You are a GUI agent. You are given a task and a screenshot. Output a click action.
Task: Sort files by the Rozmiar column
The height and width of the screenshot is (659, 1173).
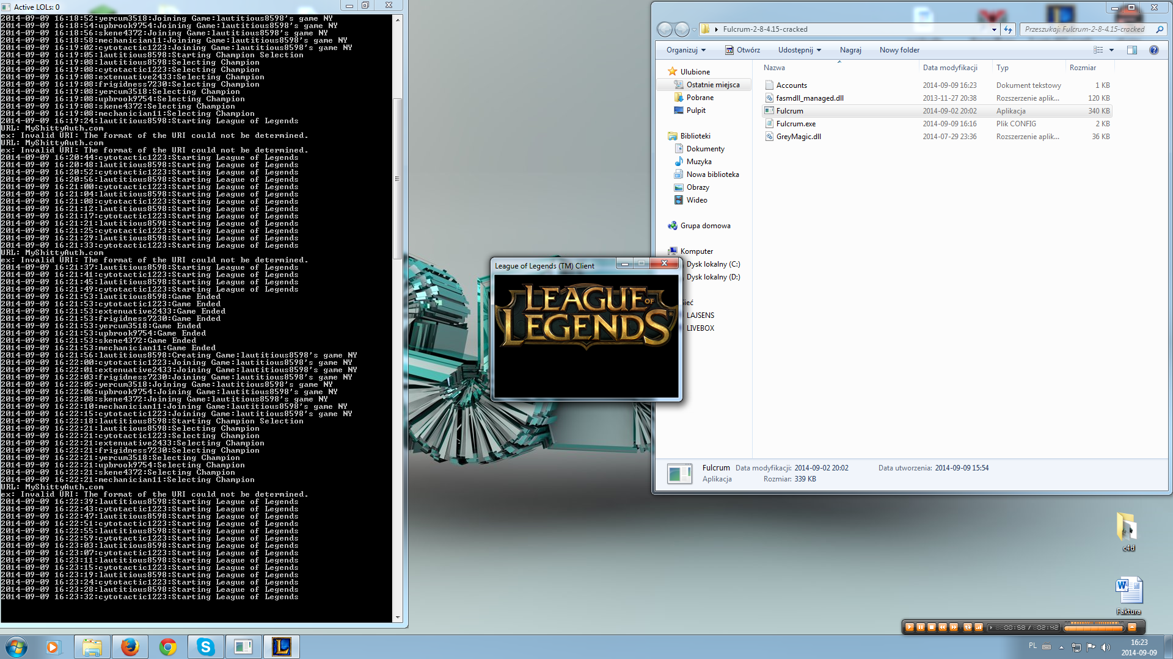(1090, 68)
